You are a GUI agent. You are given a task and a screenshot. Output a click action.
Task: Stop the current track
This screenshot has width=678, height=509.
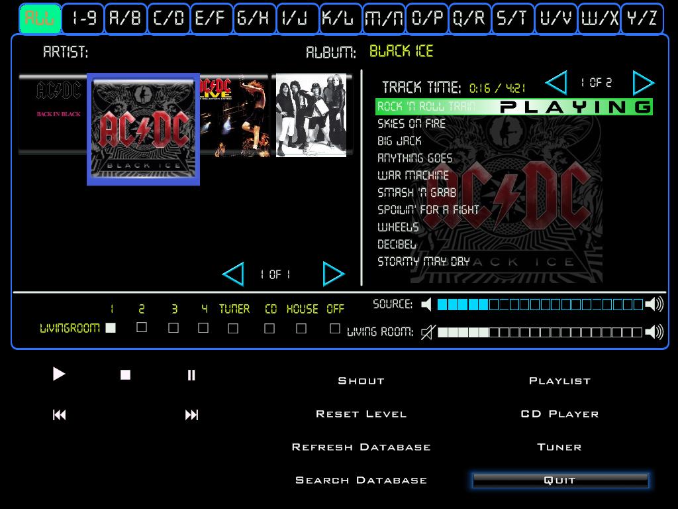[125, 374]
